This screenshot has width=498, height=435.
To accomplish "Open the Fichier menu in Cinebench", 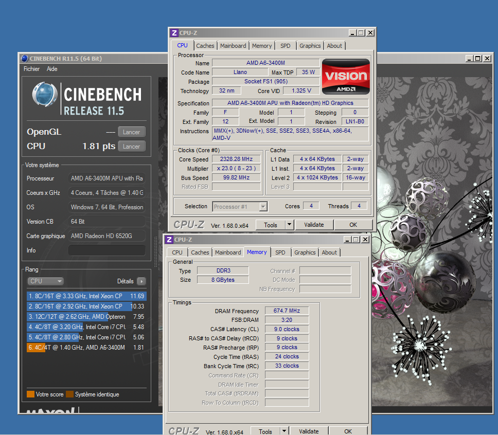I will coord(31,69).
